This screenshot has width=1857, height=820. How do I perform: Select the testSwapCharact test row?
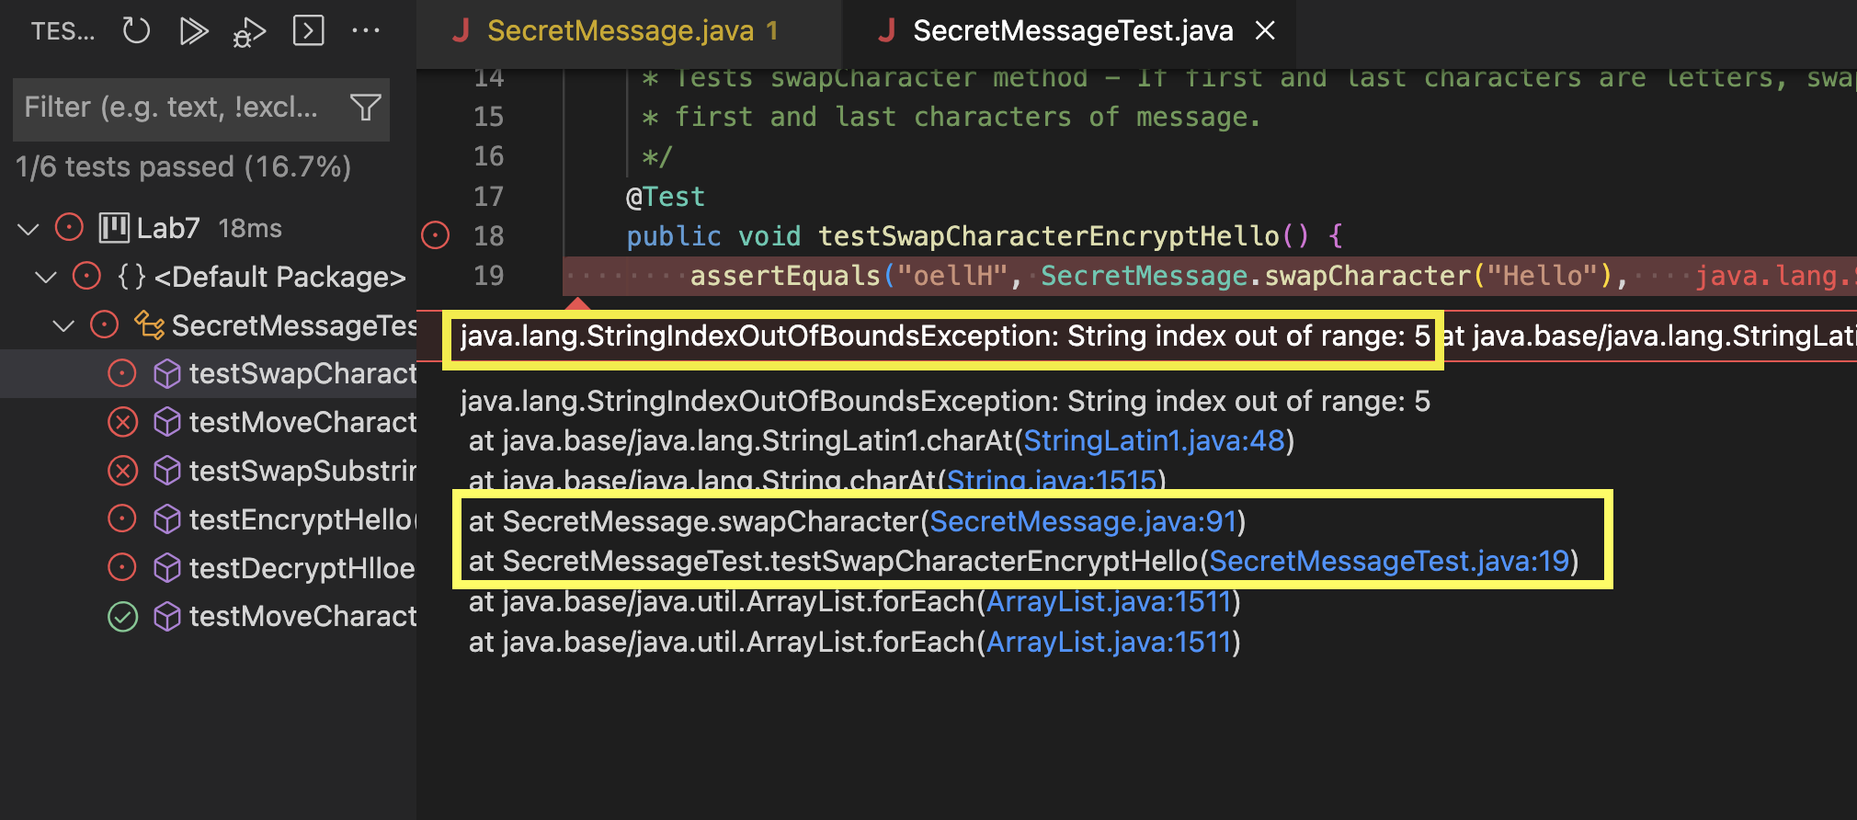[208, 373]
